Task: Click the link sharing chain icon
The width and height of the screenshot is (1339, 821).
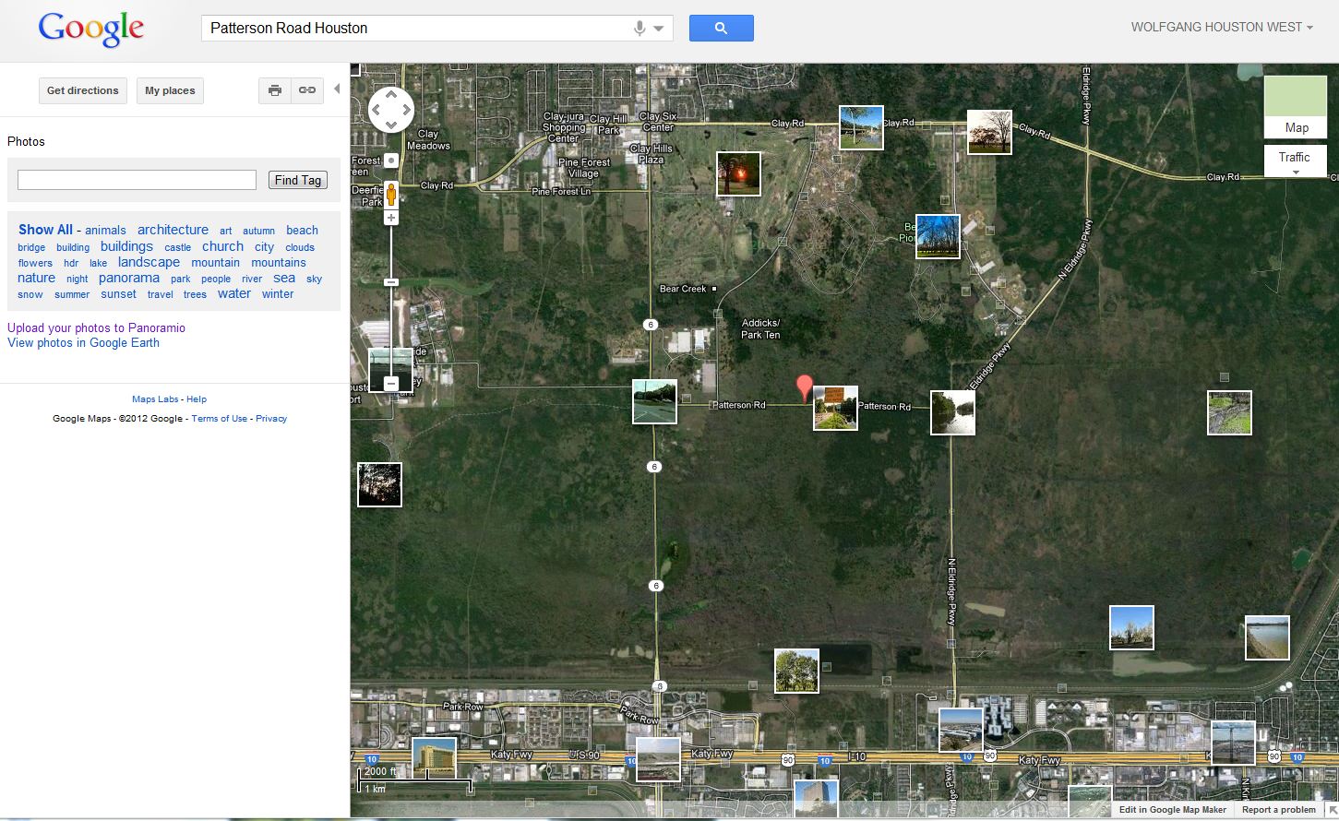Action: click(306, 90)
